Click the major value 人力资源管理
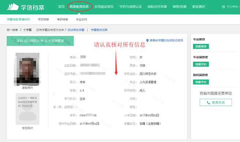Image resolution: width=240 pixels, height=142 pixels. (148, 82)
